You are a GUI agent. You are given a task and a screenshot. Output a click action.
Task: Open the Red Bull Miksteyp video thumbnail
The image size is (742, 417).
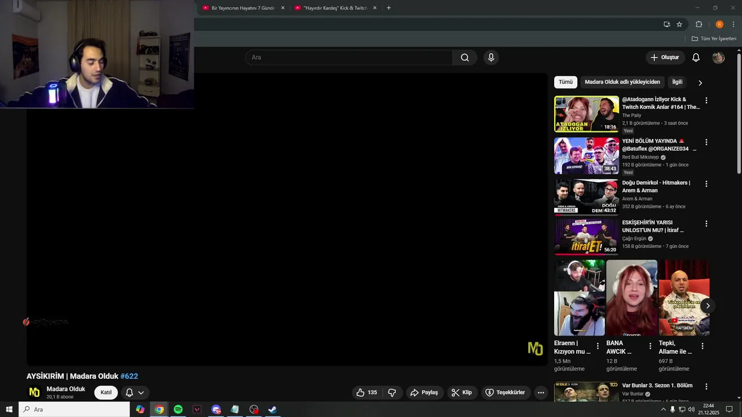587,156
